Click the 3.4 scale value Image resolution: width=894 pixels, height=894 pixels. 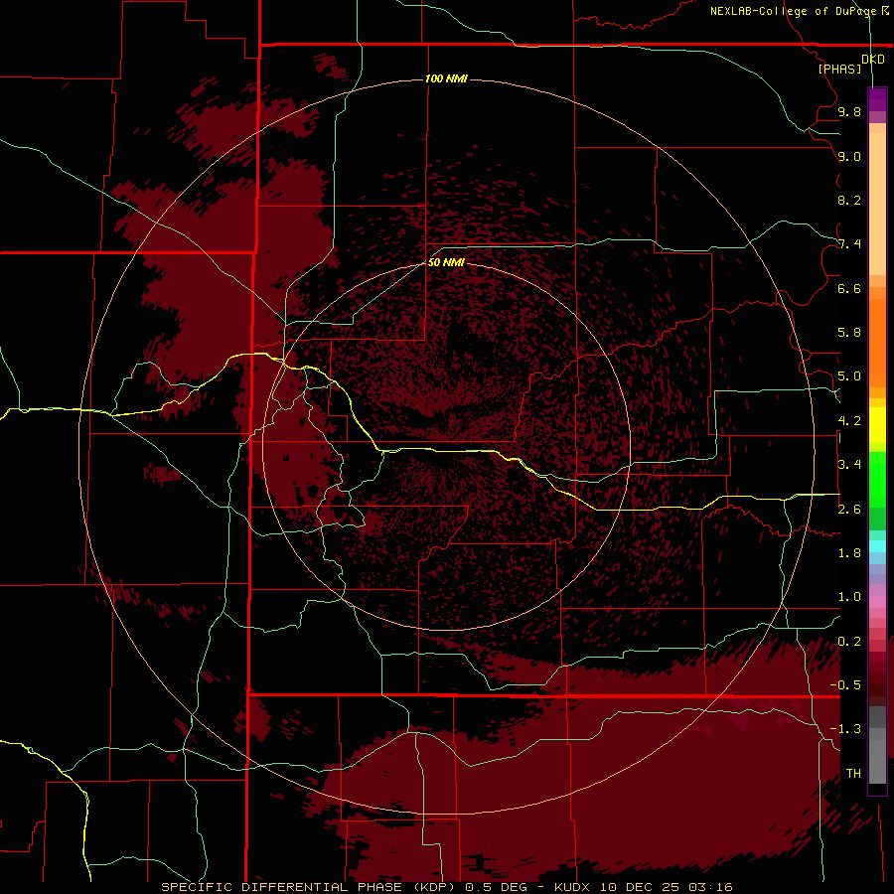pos(849,465)
